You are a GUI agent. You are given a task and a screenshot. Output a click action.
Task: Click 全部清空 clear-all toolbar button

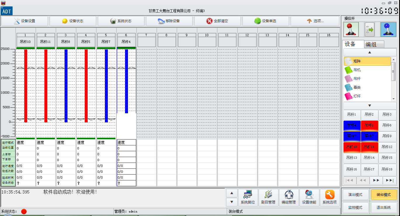tap(217, 21)
